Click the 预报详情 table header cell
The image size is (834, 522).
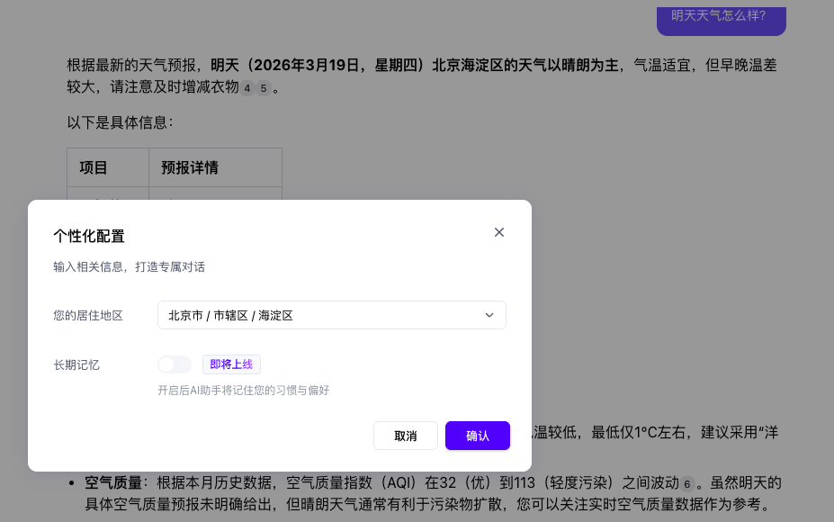point(190,167)
